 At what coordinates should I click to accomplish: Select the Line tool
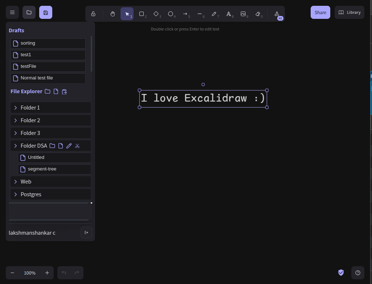200,14
